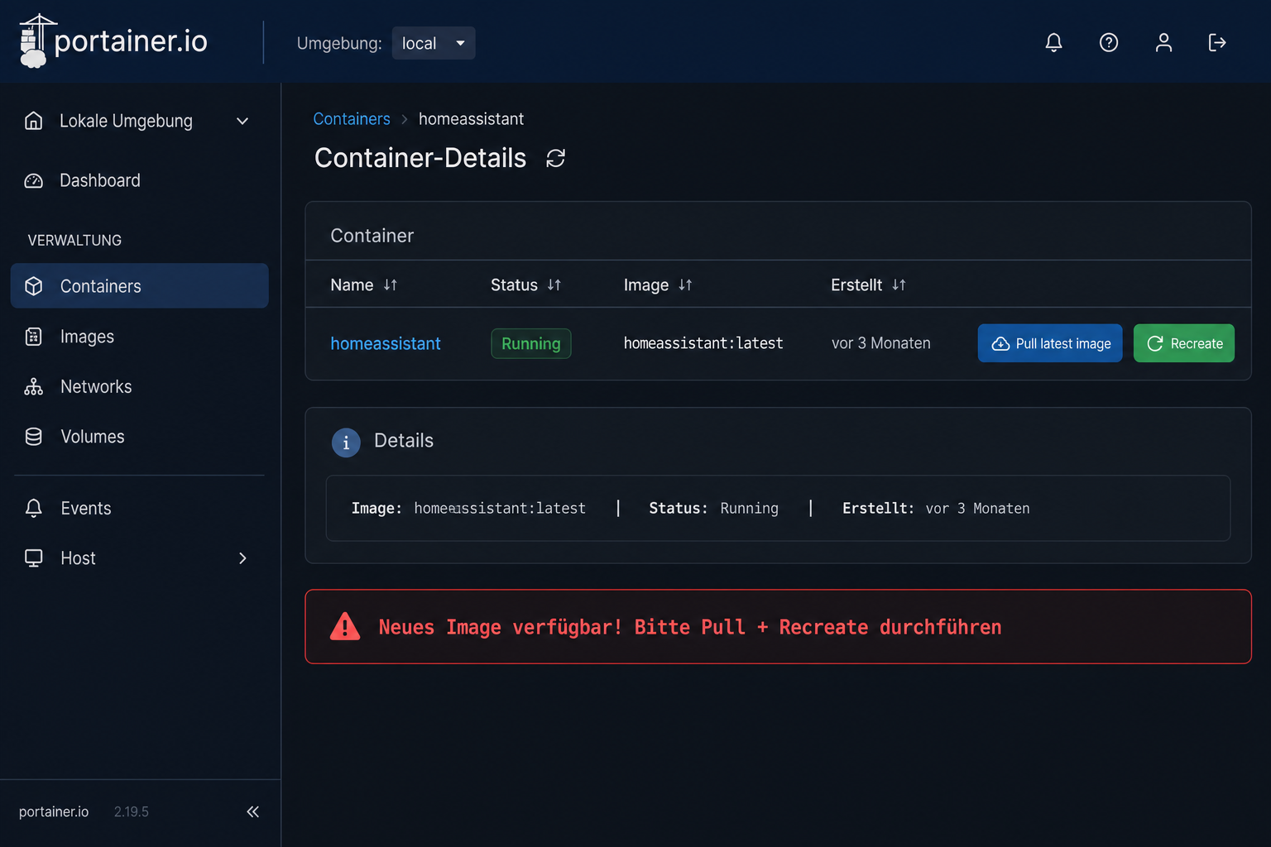Viewport: 1271px width, 847px height.
Task: Click the logout icon in header
Action: pos(1217,42)
